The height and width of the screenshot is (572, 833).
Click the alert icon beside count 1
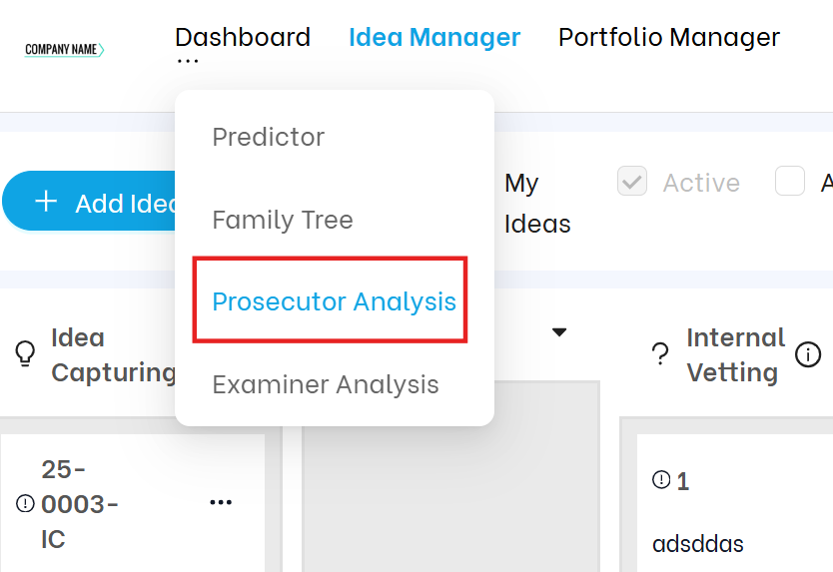661,479
